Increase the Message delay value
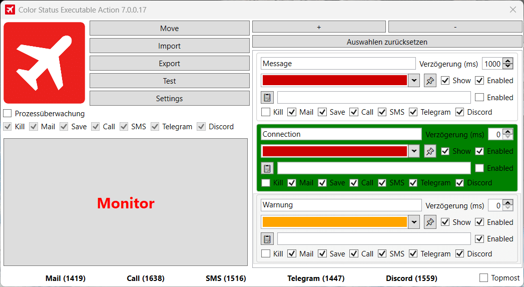This screenshot has height=287, width=524. pyautogui.click(x=508, y=61)
